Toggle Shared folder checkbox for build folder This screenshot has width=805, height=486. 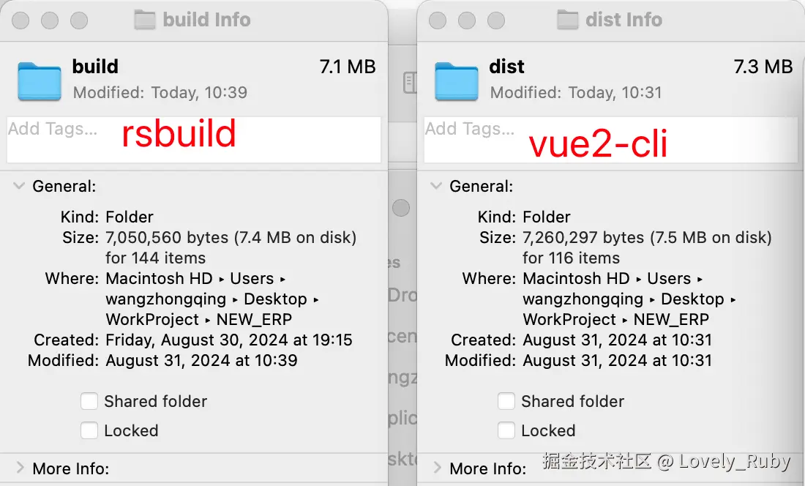point(89,401)
